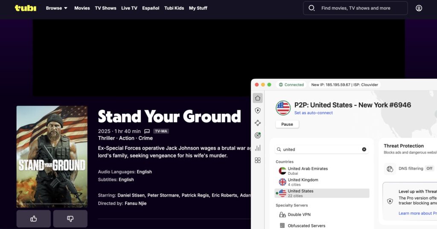Go to Movies section
This screenshot has height=229, width=437.
coord(82,8)
